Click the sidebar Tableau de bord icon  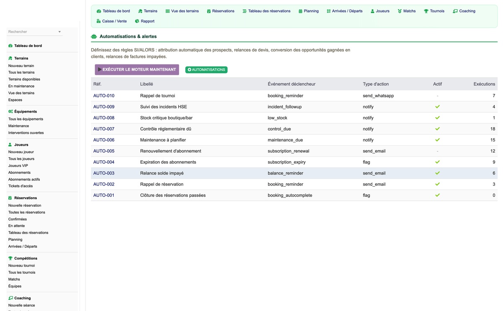(x=10, y=46)
